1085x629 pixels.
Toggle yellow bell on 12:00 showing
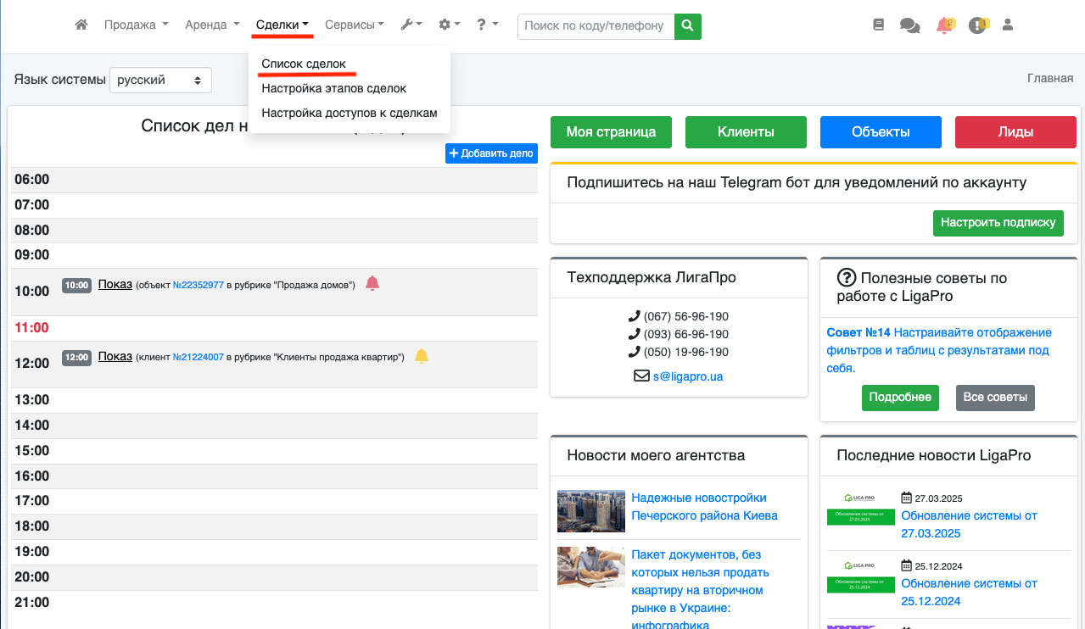[422, 356]
